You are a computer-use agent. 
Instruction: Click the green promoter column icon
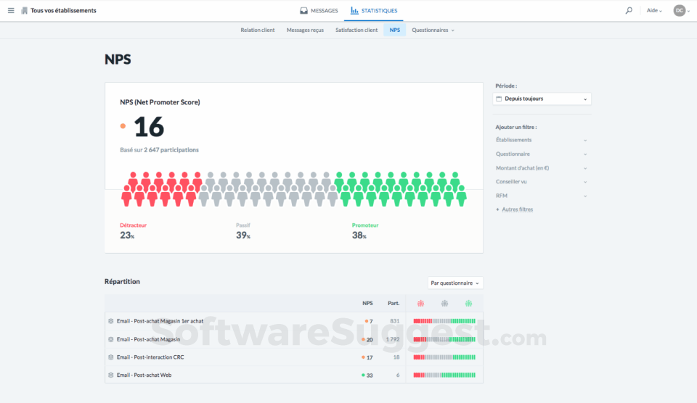[x=468, y=304]
